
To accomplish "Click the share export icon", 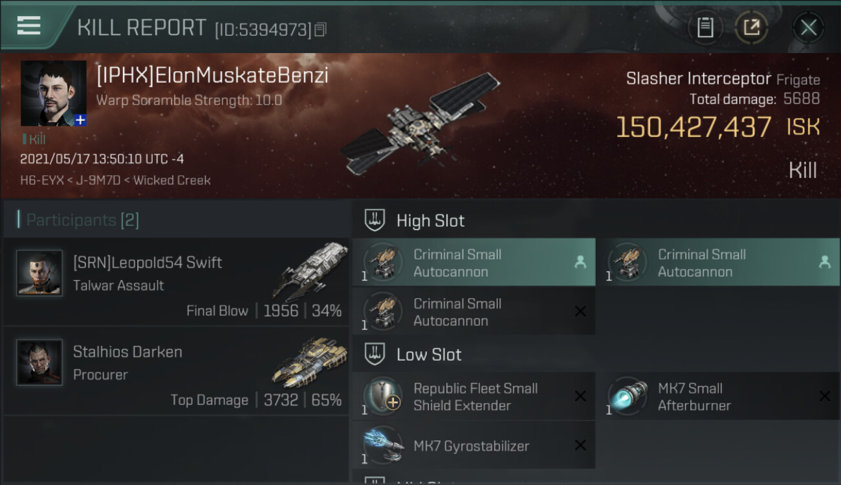I will point(751,27).
